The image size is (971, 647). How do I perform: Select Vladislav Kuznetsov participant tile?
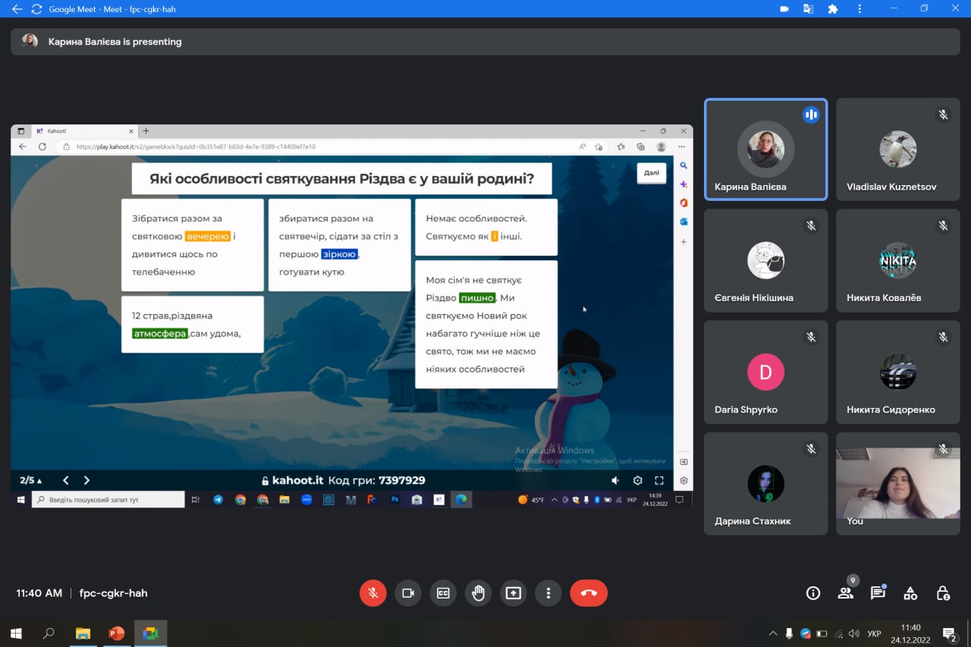[x=898, y=149]
